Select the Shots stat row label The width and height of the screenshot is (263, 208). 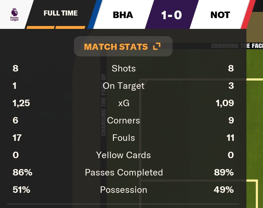pyautogui.click(x=124, y=68)
